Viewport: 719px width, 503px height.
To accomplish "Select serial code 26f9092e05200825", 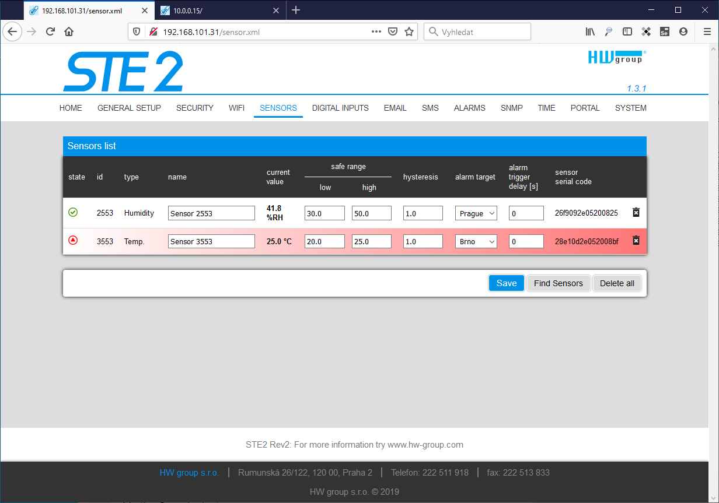I will point(587,213).
